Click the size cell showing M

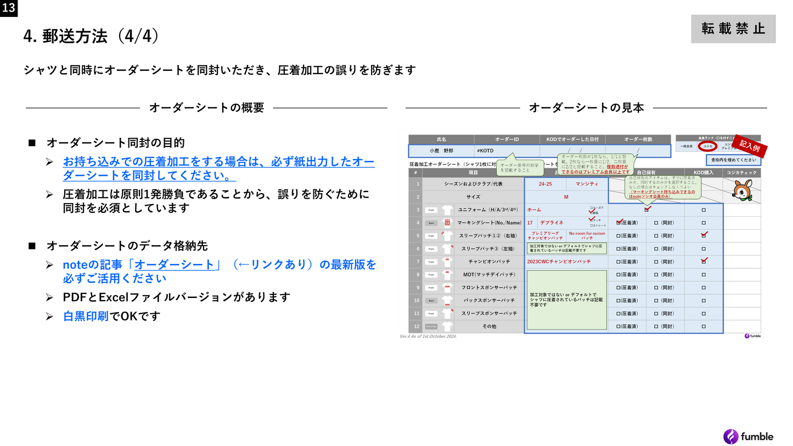pos(566,196)
